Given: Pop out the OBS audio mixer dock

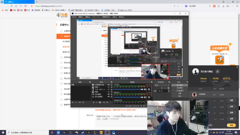Looking at the screenshot, I should 151,82.
